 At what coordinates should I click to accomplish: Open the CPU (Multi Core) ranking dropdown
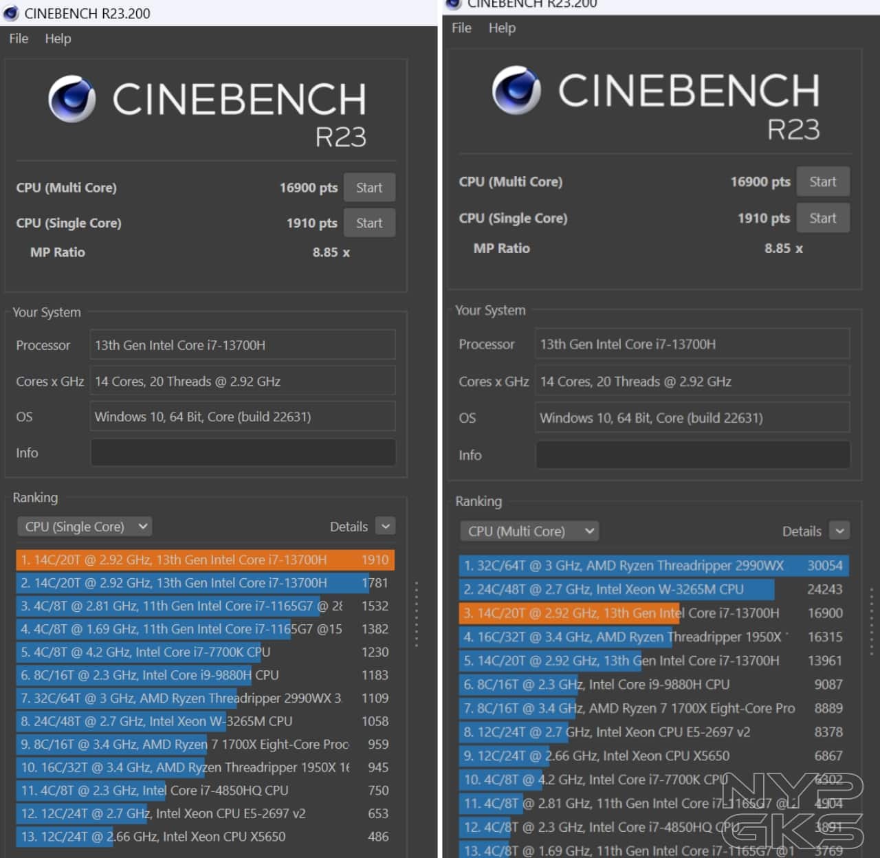tap(529, 531)
